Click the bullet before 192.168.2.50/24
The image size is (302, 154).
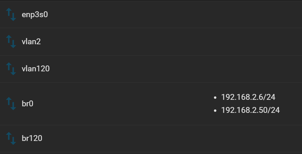(x=215, y=111)
